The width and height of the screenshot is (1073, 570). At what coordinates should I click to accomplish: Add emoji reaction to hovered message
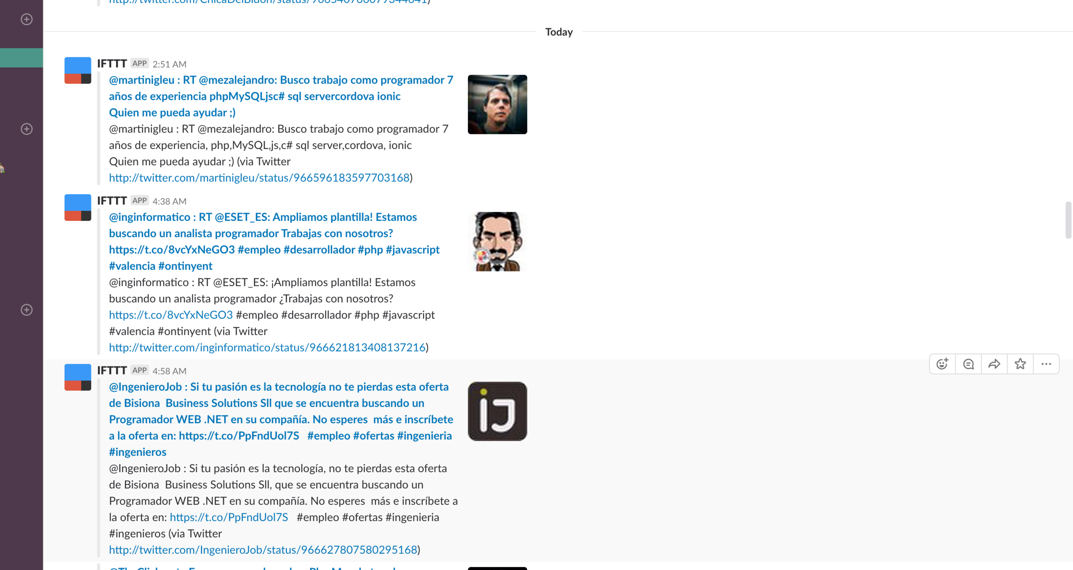click(x=942, y=364)
